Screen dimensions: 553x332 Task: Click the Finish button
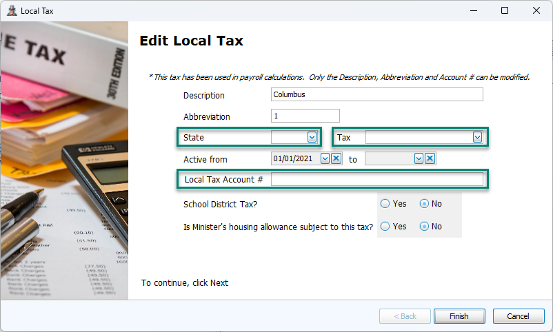(x=459, y=316)
